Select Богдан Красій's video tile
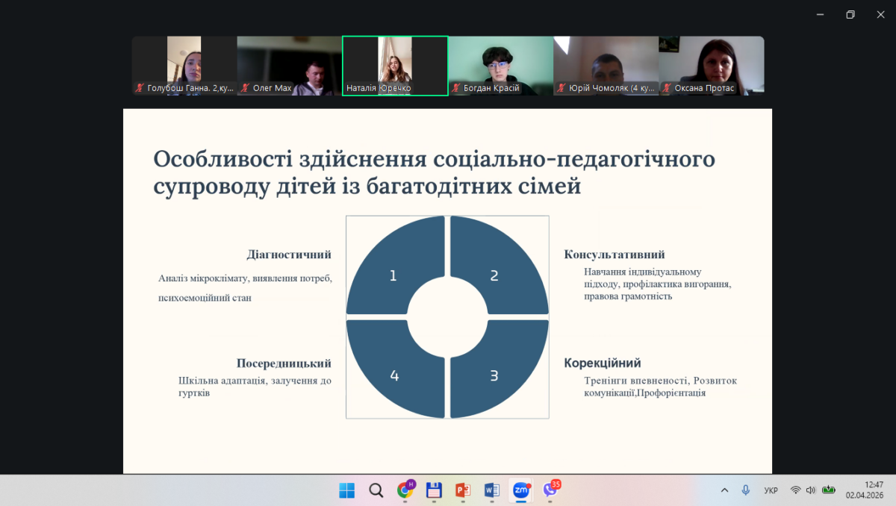Image resolution: width=896 pixels, height=506 pixels. 500,66
